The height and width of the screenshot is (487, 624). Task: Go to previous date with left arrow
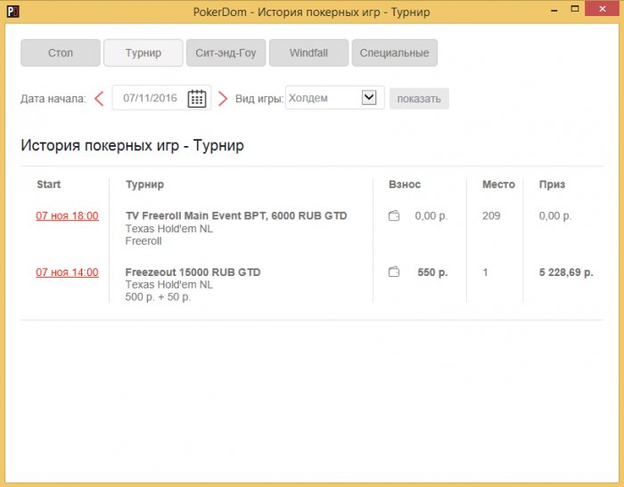point(99,99)
